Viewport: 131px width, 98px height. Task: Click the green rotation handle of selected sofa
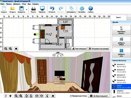pos(37,34)
